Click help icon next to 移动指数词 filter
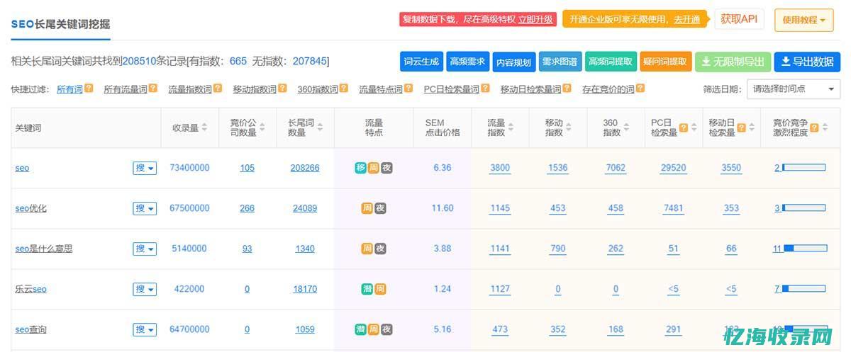851x352 pixels. pyautogui.click(x=282, y=89)
